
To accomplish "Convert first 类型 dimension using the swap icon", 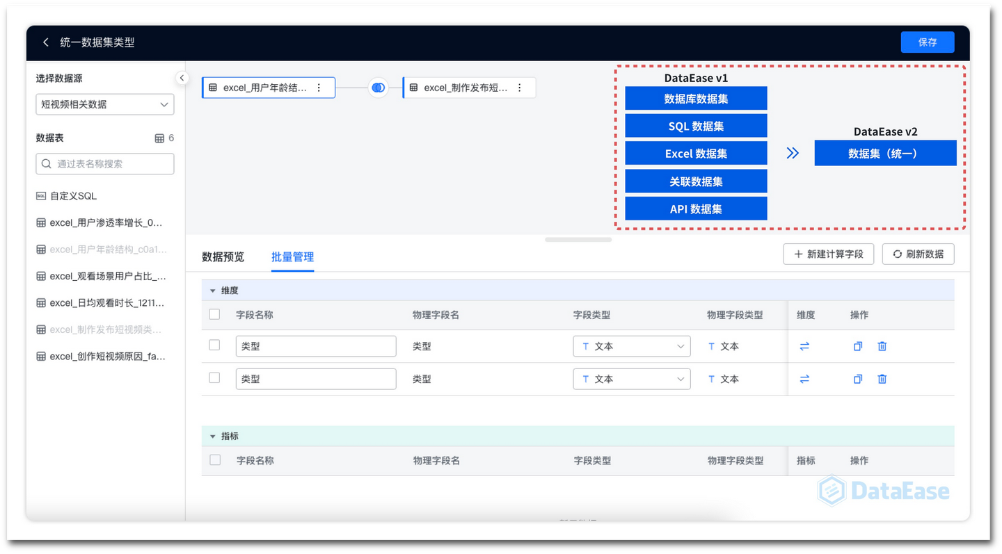I will [x=804, y=345].
